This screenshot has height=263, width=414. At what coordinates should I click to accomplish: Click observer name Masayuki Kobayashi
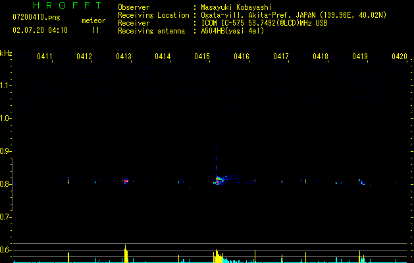(236, 7)
